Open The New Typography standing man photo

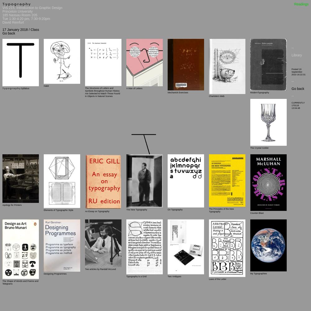[x=144, y=181]
